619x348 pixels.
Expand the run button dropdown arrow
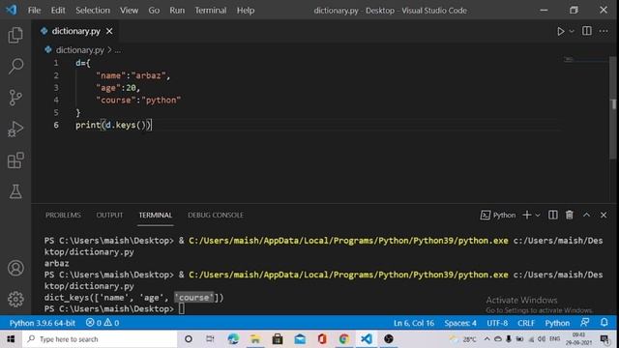pos(572,31)
